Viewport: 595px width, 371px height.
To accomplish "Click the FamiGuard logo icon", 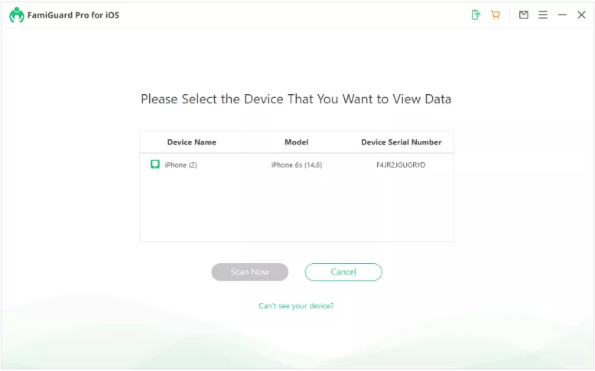I will [16, 15].
